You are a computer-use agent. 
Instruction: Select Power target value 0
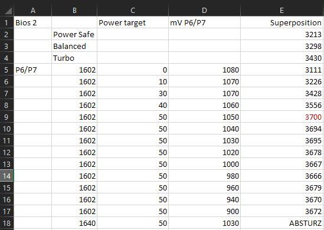coord(133,70)
